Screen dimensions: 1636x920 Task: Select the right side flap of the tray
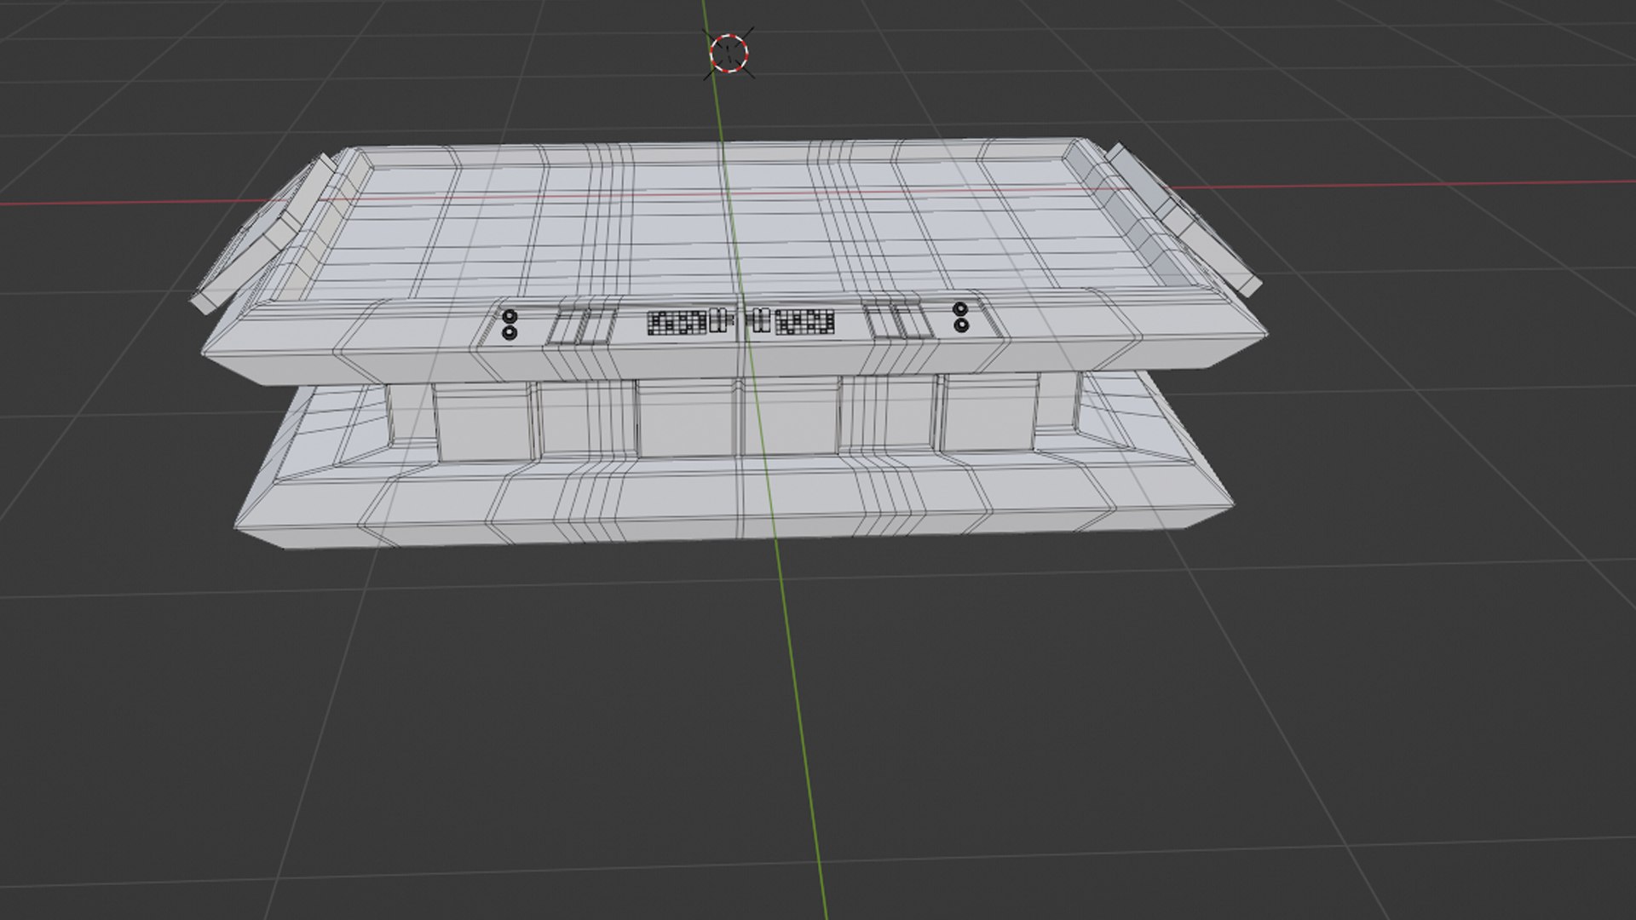click(1184, 220)
